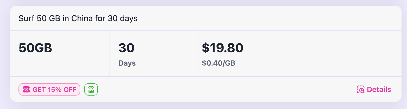Viewport: 407px width, 109px height.
Task: Click the bold 30 duration number
Action: pyautogui.click(x=126, y=48)
